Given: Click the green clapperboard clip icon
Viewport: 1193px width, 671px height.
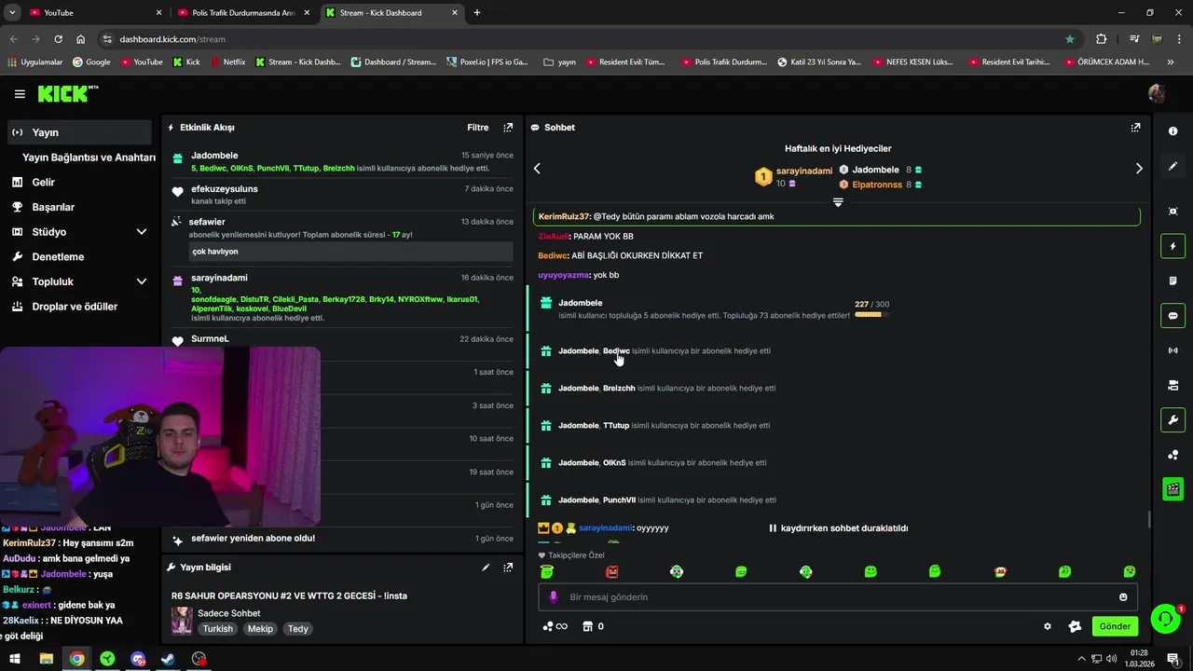Looking at the screenshot, I should click(x=1172, y=488).
